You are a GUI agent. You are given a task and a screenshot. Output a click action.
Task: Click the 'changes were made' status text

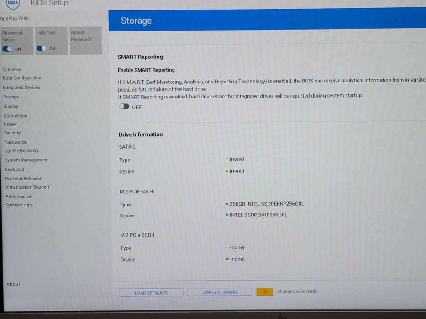click(297, 291)
